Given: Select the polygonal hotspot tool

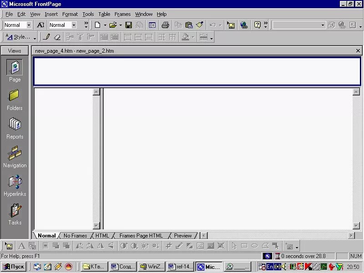Looking at the screenshot, I should (x=265, y=246).
